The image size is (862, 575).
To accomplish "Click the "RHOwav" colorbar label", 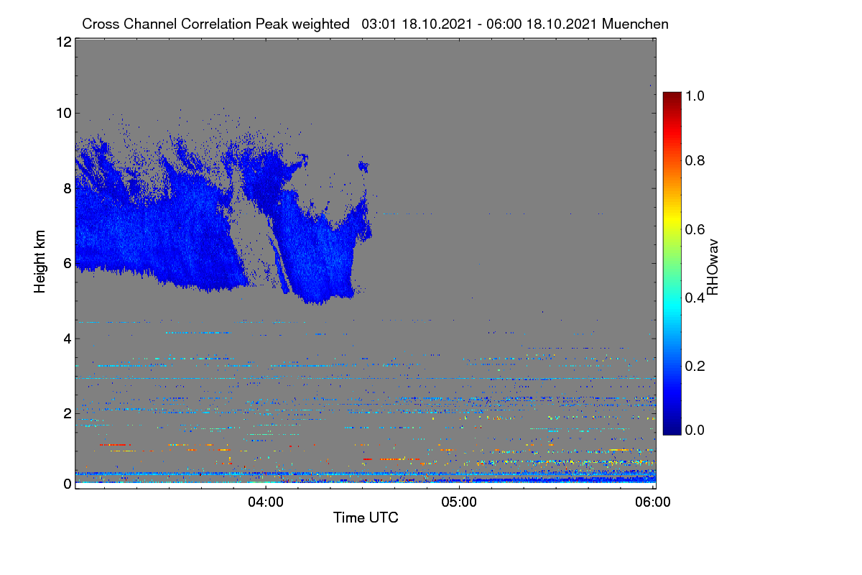I will tap(713, 267).
